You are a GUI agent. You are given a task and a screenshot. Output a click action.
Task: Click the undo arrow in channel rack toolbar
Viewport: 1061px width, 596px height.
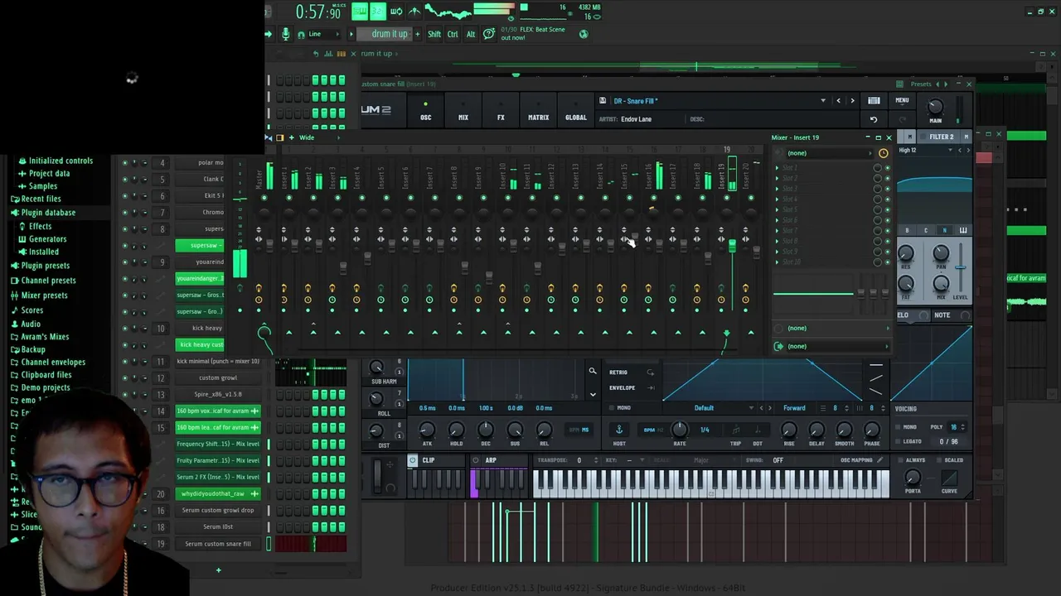pyautogui.click(x=316, y=54)
